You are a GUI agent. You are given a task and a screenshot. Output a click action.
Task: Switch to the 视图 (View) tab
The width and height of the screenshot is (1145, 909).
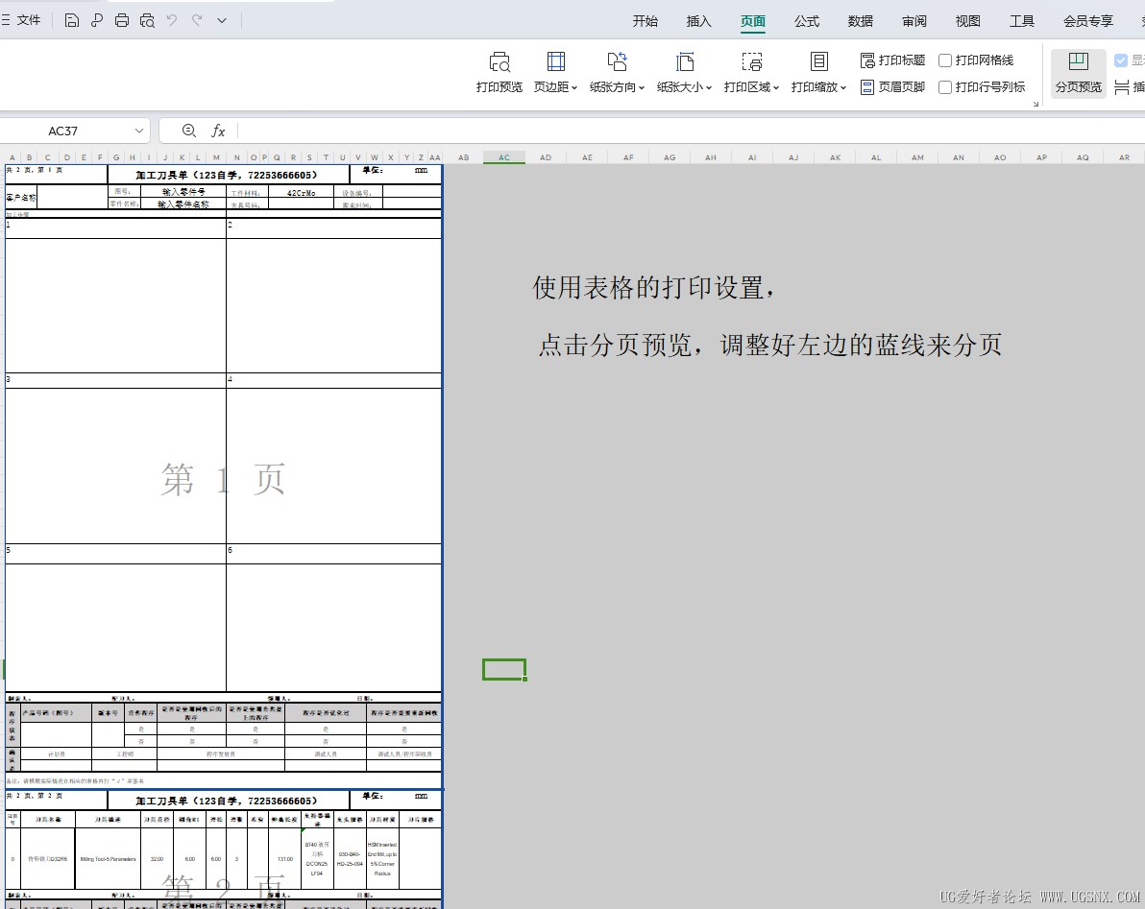(x=967, y=21)
